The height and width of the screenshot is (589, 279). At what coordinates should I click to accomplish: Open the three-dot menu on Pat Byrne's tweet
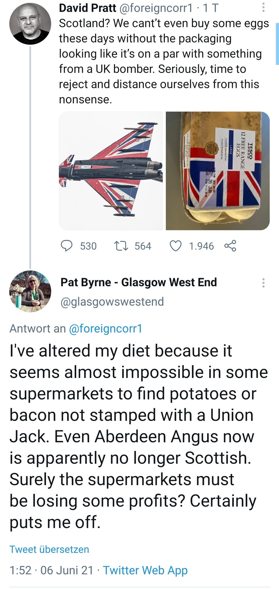263,283
